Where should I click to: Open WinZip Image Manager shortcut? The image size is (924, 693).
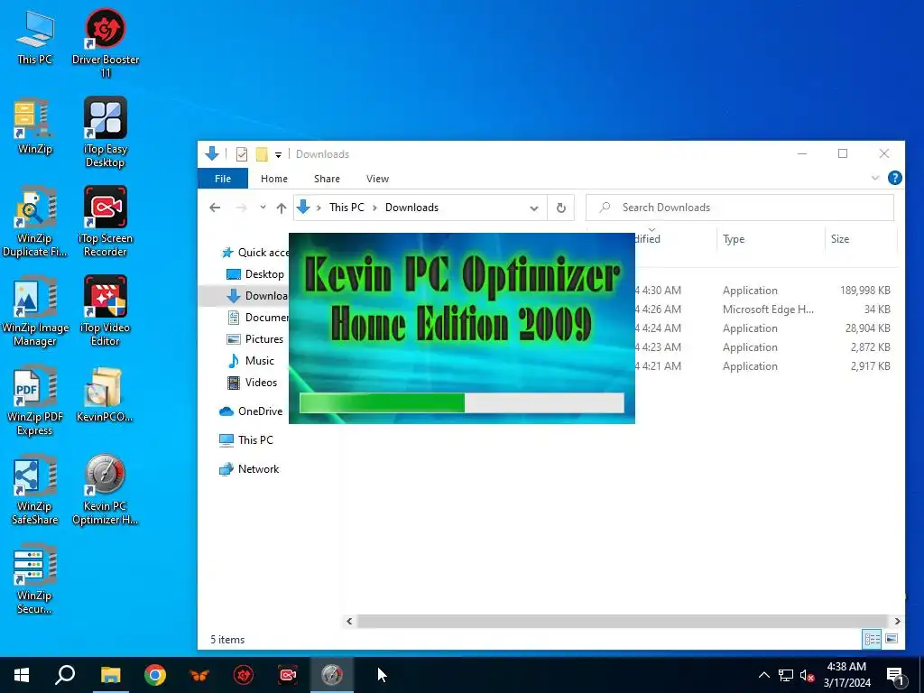pyautogui.click(x=35, y=311)
